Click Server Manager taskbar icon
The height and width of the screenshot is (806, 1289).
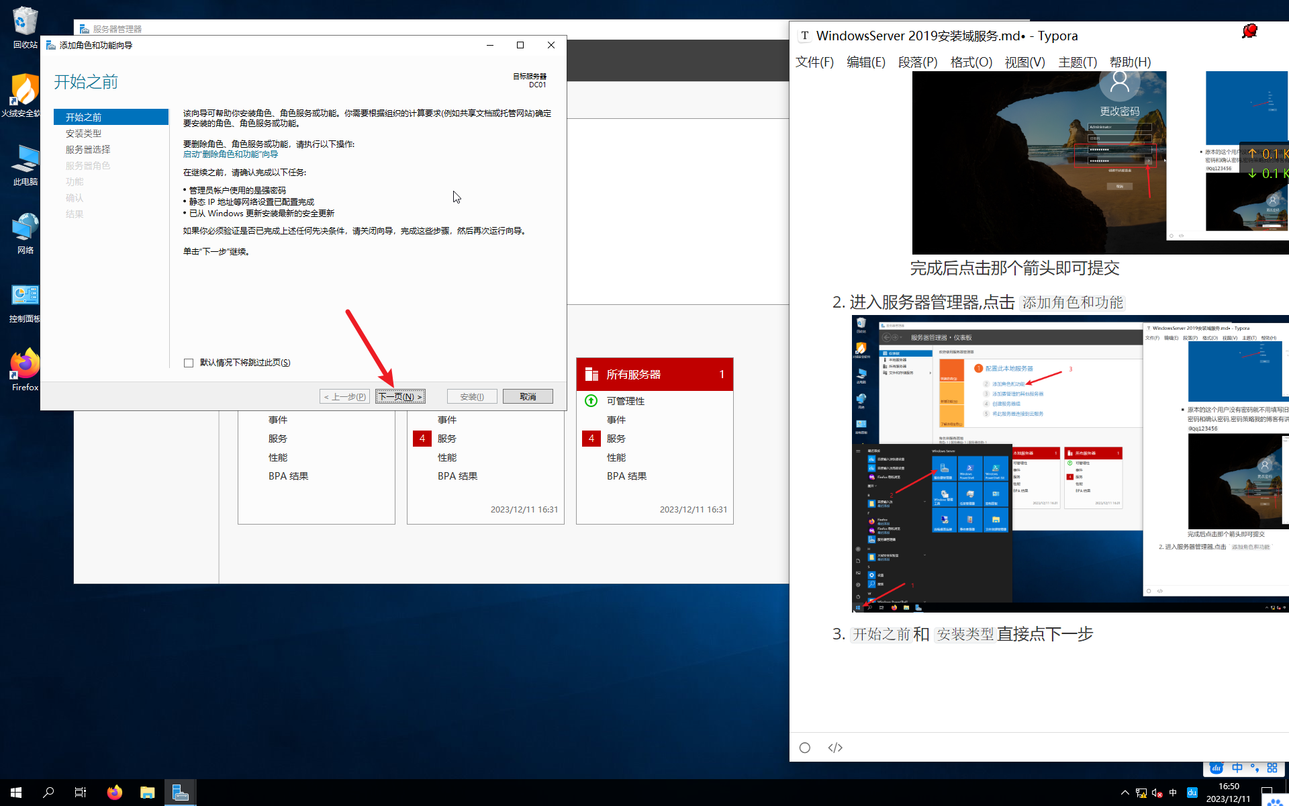click(x=180, y=793)
